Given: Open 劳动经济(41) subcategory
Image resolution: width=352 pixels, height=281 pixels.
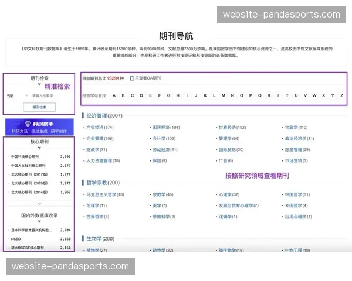Looking at the screenshot, I should coord(165,150).
